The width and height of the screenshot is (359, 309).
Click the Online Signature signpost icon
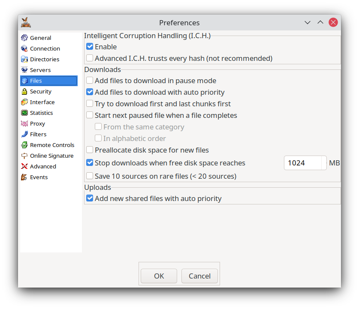pyautogui.click(x=24, y=156)
